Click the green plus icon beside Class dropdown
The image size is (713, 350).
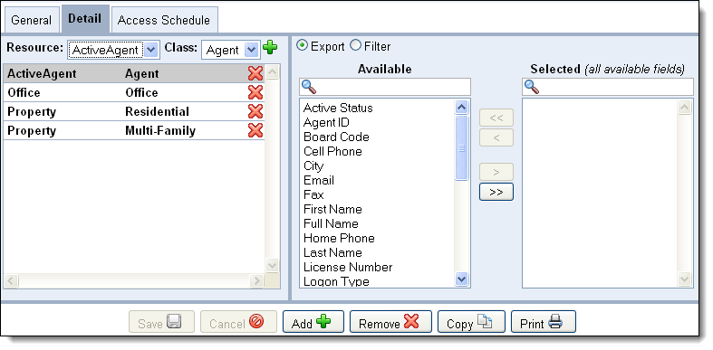(270, 47)
